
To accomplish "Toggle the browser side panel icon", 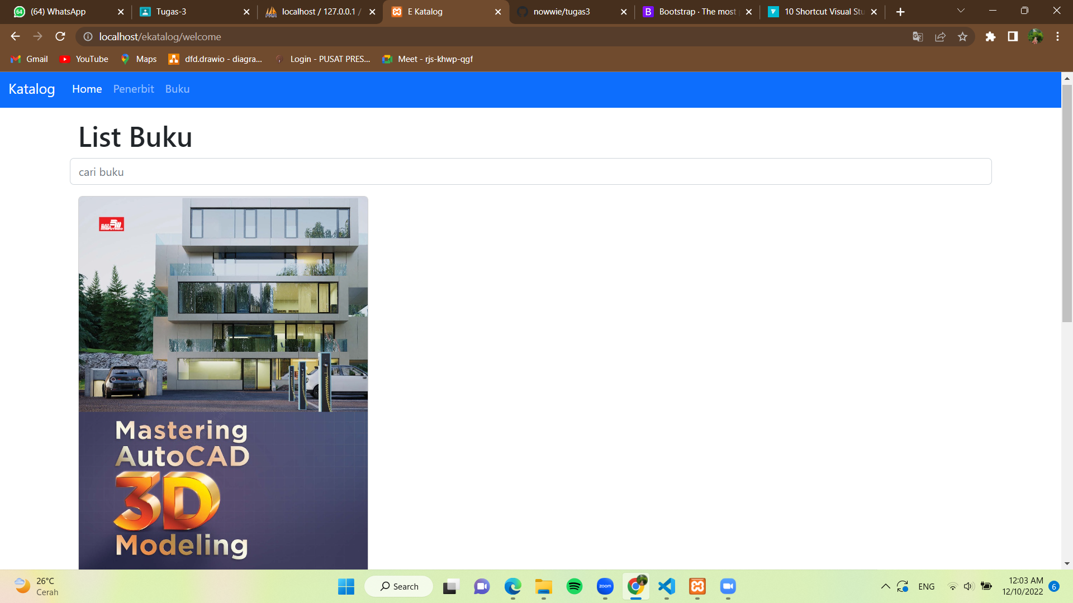I will click(1013, 36).
